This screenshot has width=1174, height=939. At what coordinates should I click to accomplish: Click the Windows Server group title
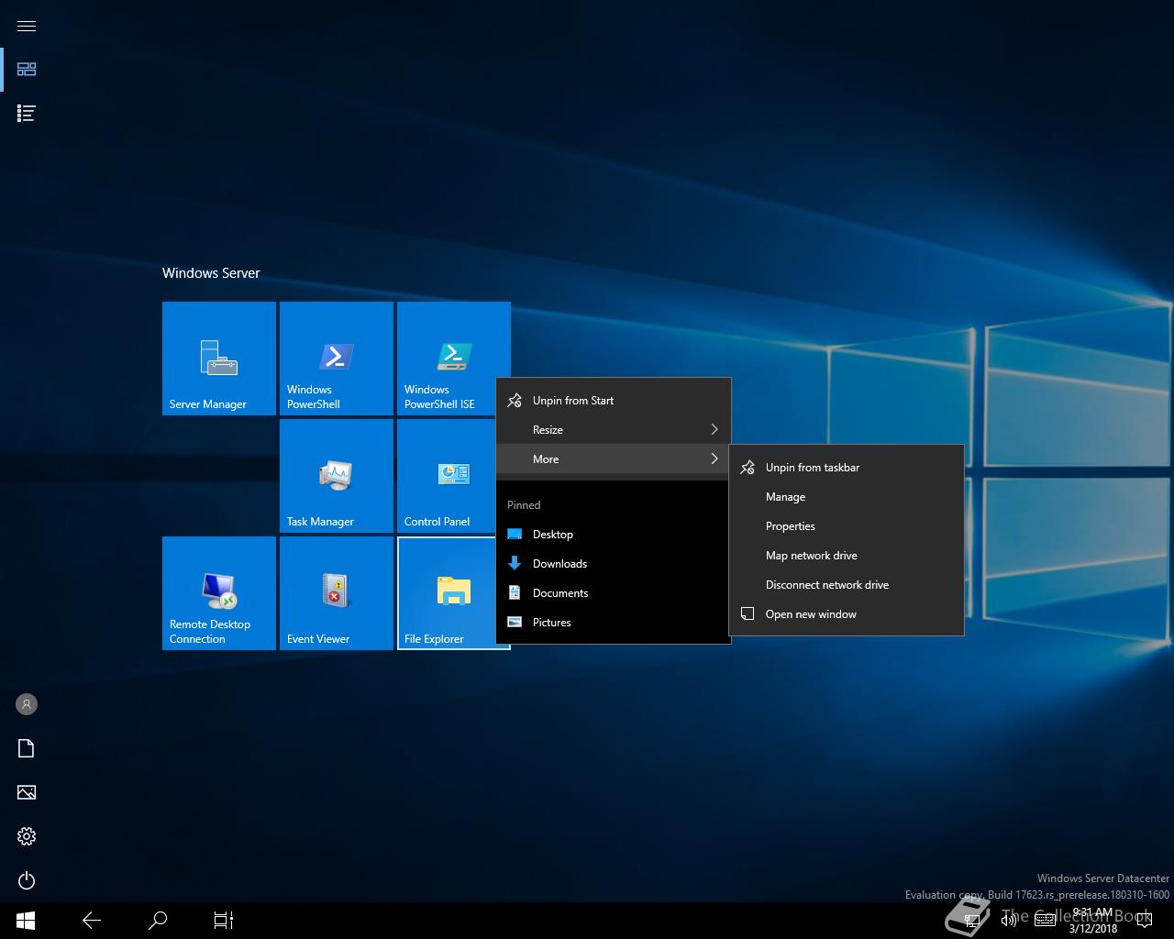click(x=211, y=273)
